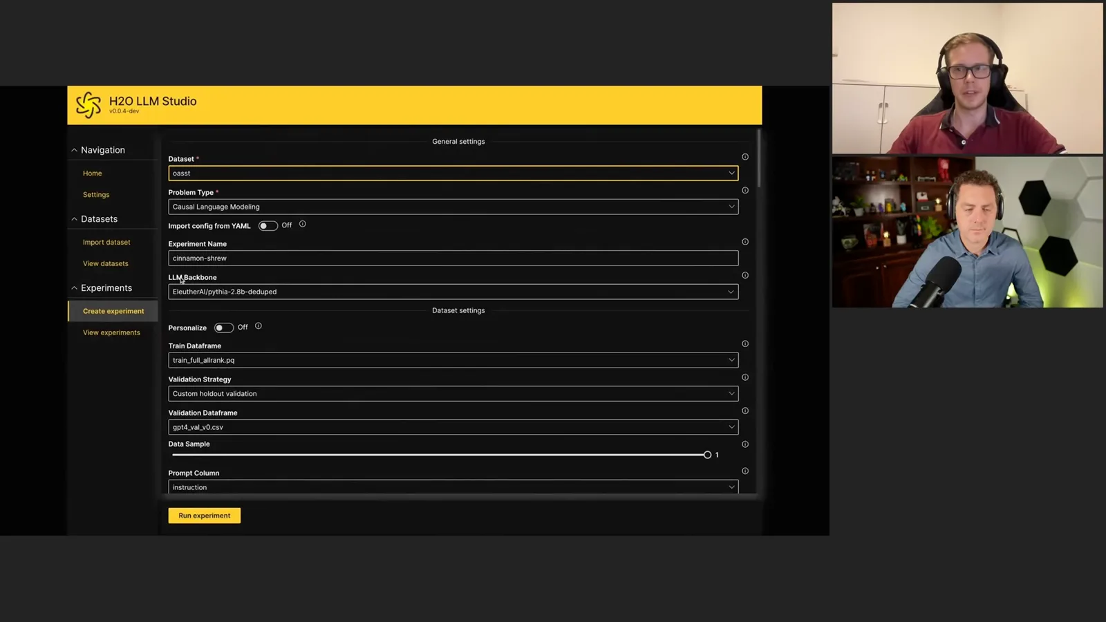Open the Problem Type dropdown
The width and height of the screenshot is (1106, 622).
(453, 207)
